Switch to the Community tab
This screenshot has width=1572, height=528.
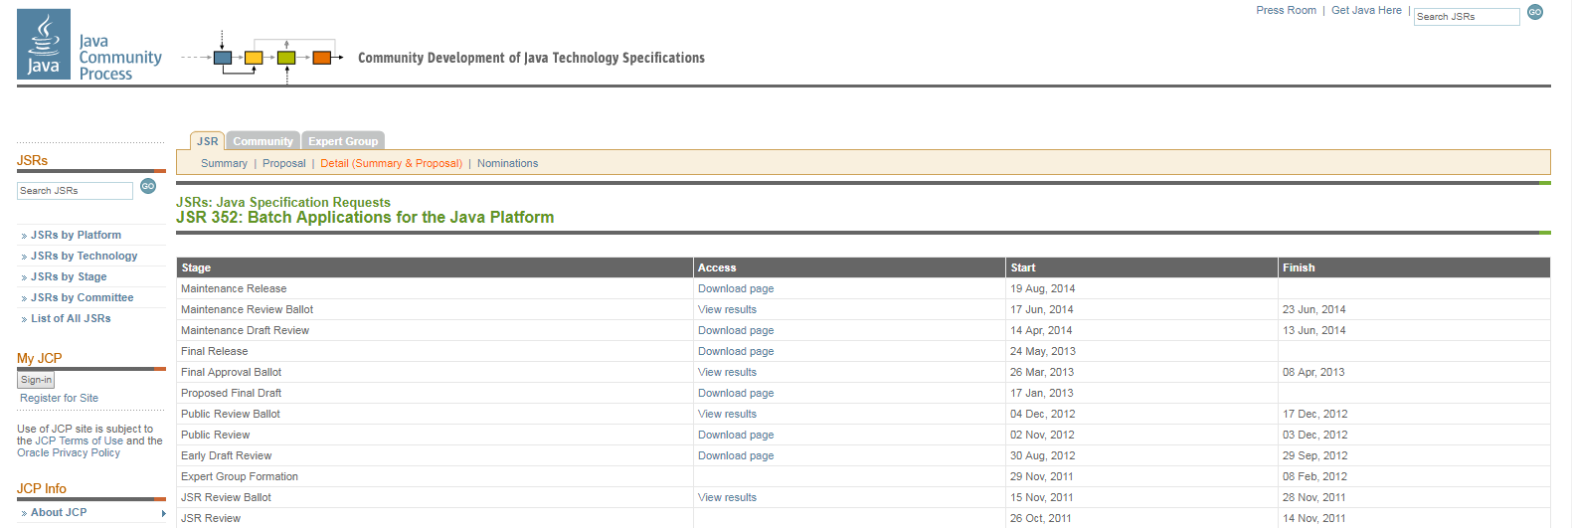pyautogui.click(x=262, y=141)
